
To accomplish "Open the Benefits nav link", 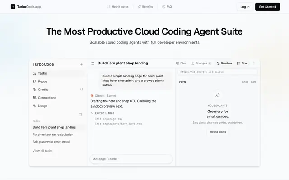I will 145,7.
